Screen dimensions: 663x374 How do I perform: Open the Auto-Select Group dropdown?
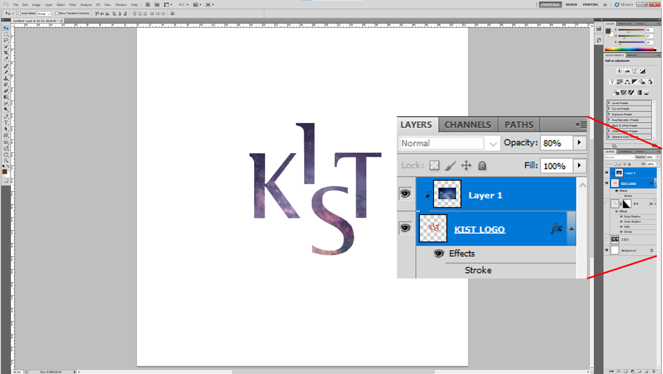[x=44, y=14]
